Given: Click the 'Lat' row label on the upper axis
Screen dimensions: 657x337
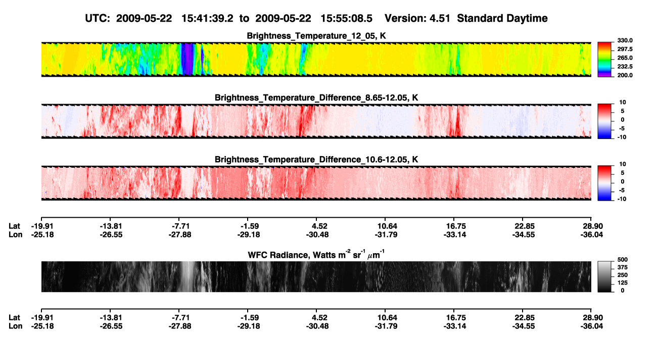Looking at the screenshot, I should point(14,226).
